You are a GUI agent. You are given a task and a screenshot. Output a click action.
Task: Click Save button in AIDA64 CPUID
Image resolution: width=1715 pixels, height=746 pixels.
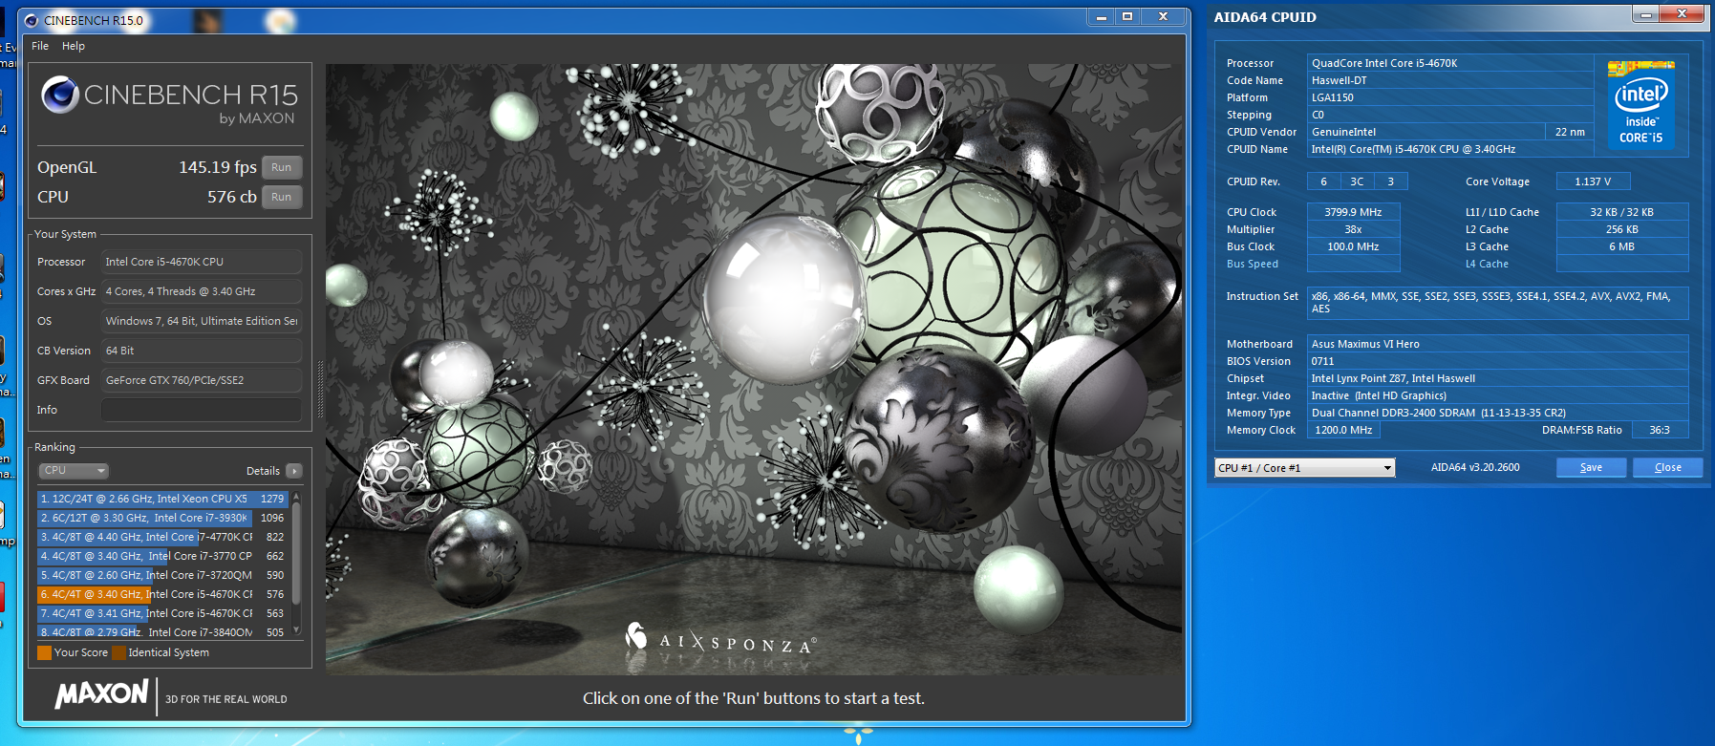tap(1591, 467)
